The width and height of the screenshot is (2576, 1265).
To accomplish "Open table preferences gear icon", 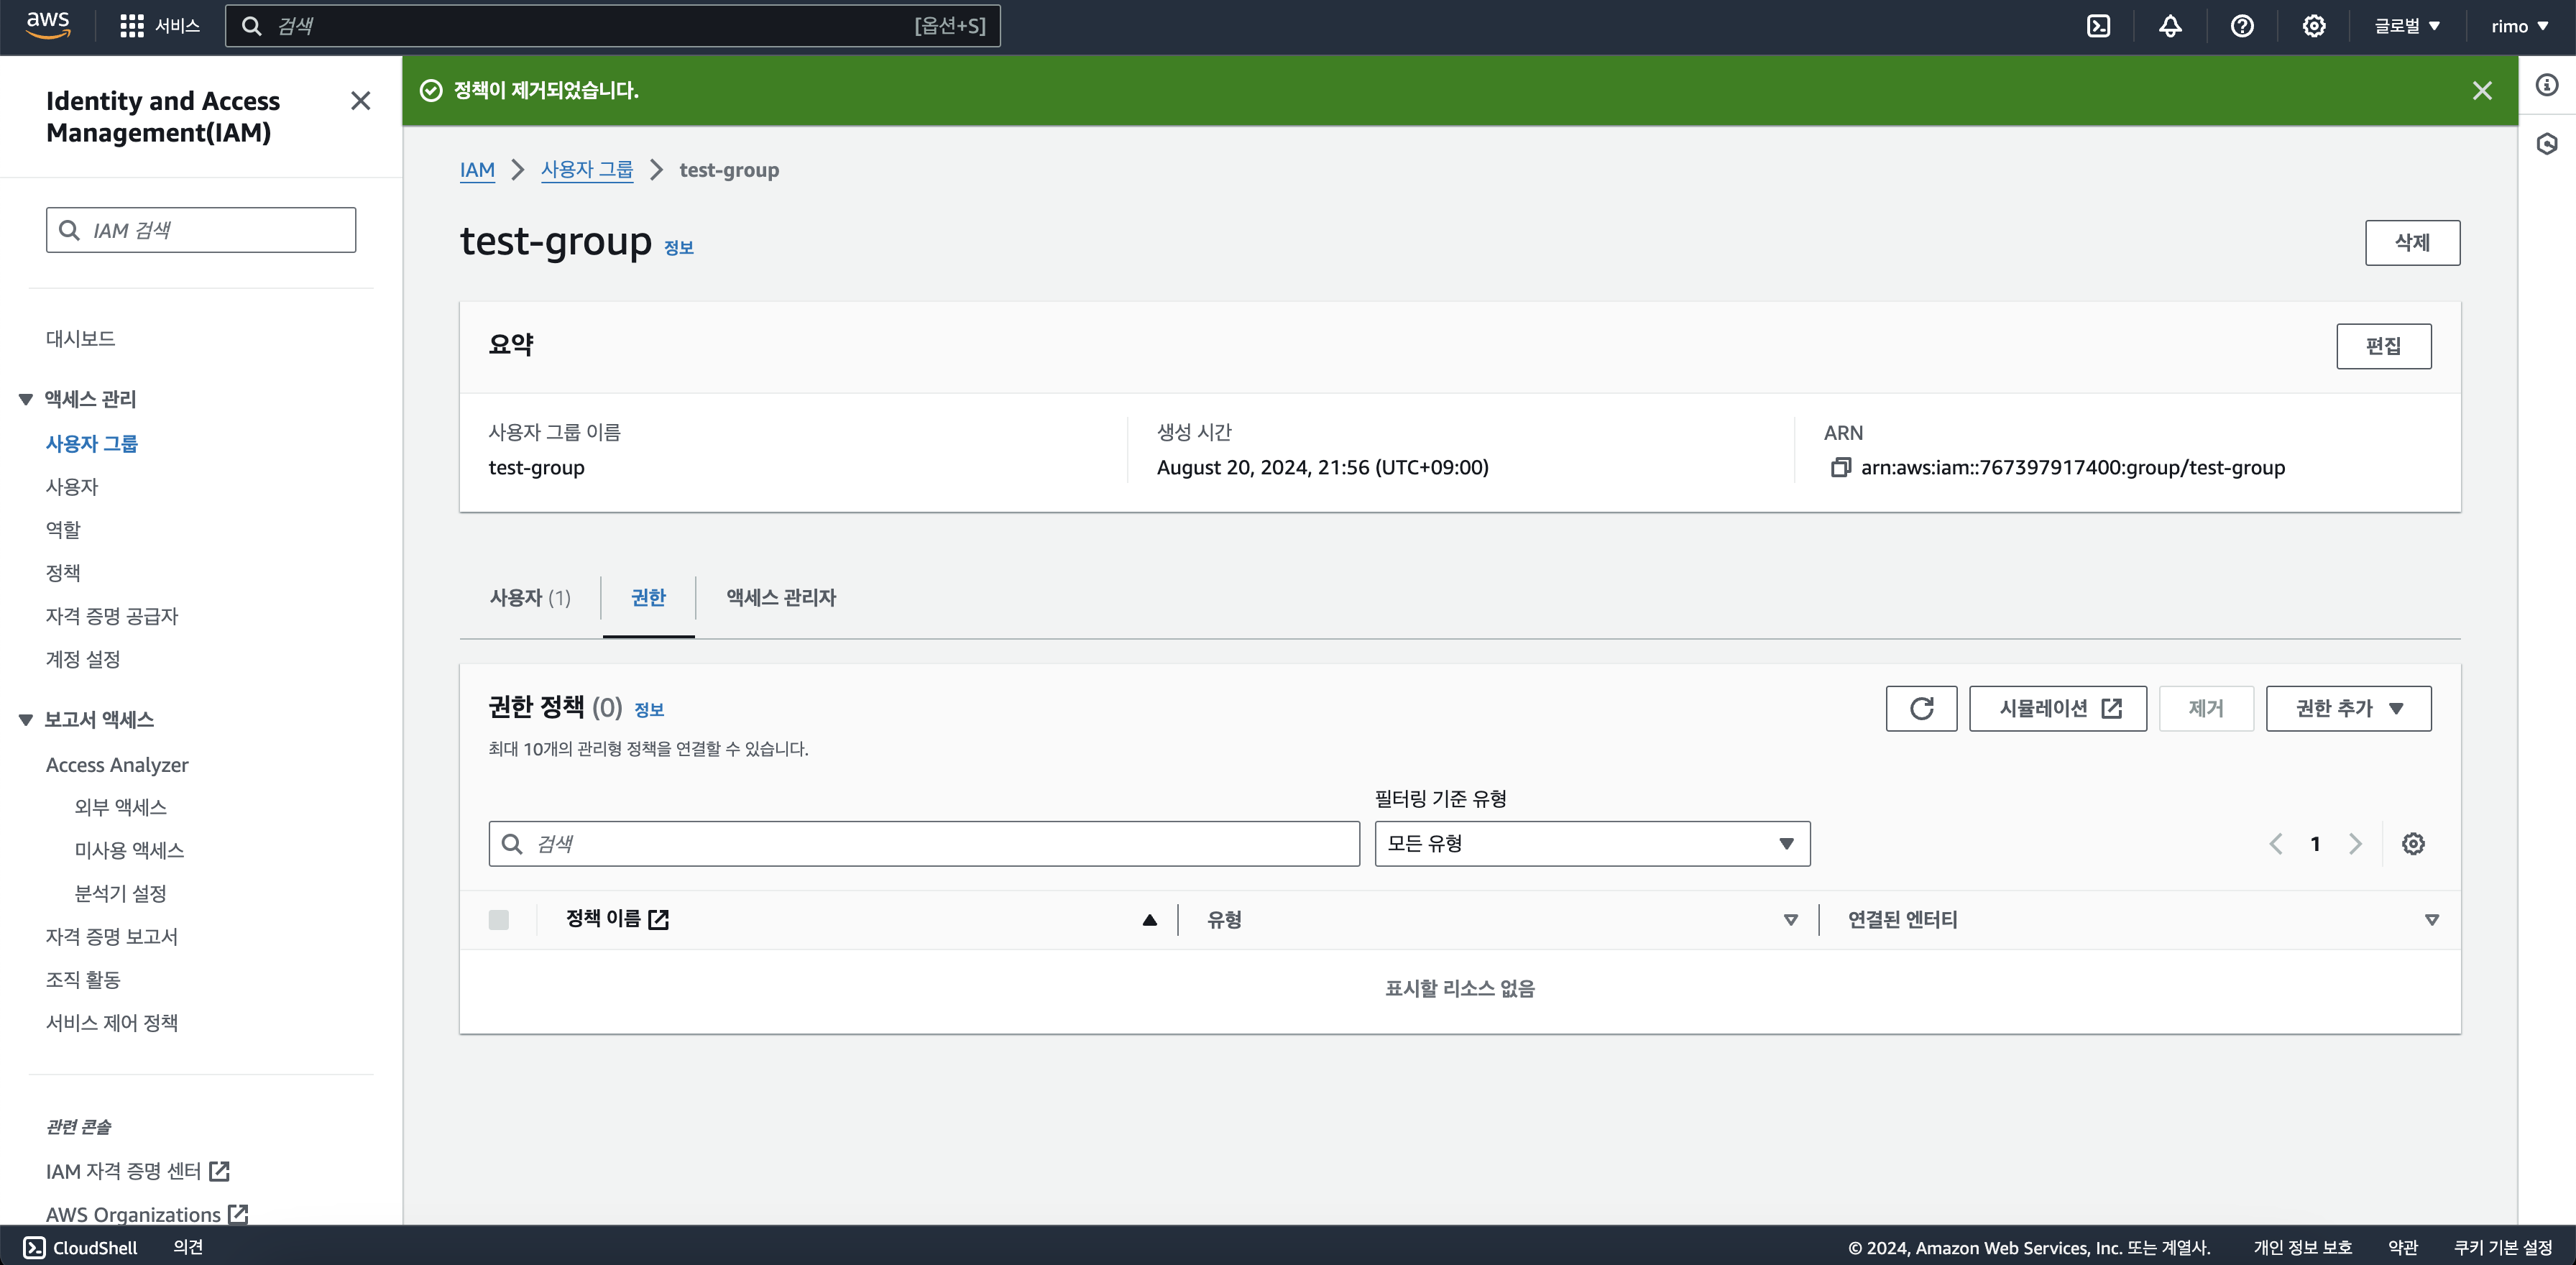I will tap(2413, 843).
